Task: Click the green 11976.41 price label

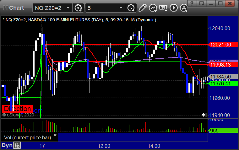Action: click(x=223, y=83)
